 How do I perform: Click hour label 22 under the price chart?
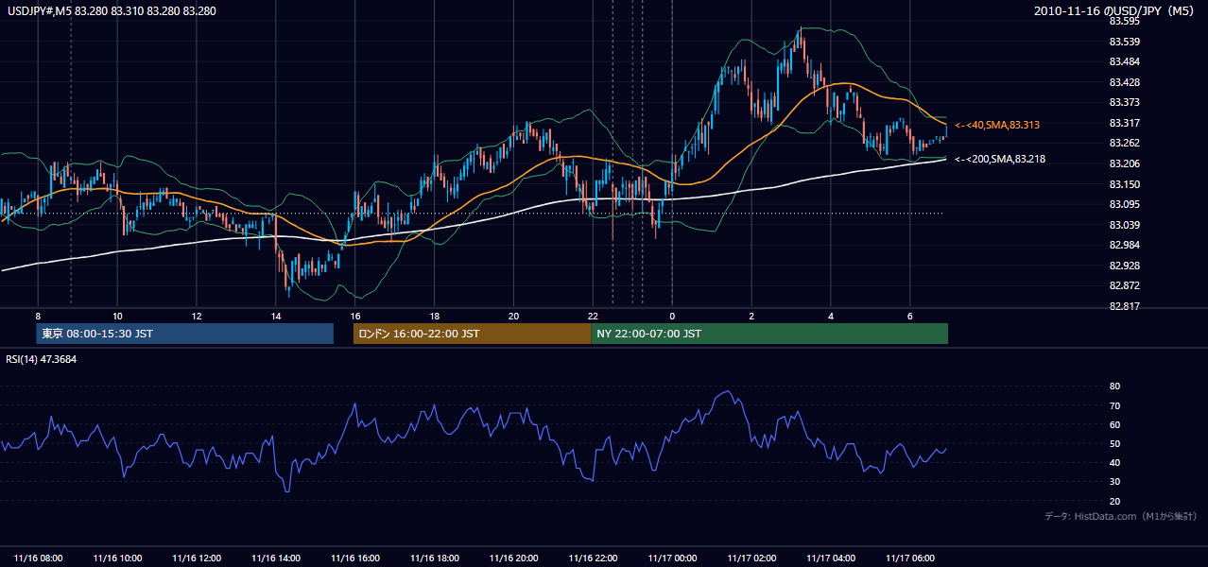593,315
